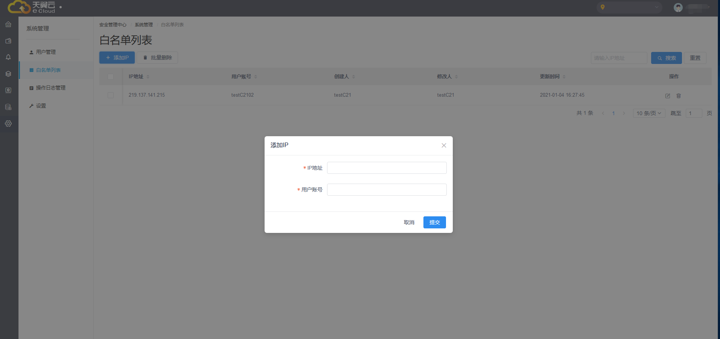Click the home icon in left sidebar
This screenshot has height=339, width=720.
[x=8, y=24]
